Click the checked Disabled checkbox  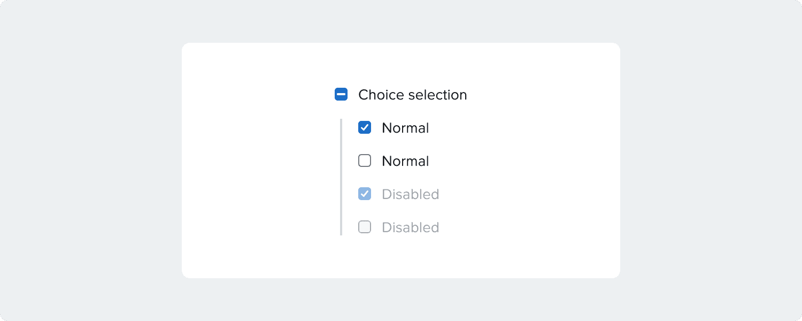coord(365,194)
